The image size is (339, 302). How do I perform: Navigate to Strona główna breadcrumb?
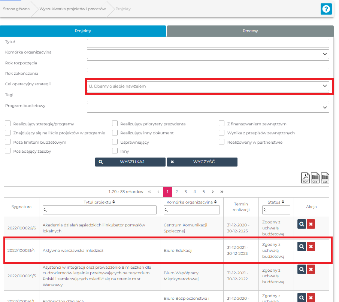tap(16, 9)
